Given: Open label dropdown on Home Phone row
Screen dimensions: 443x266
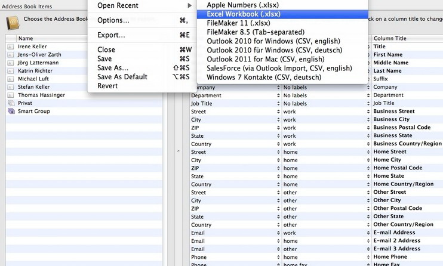Looking at the screenshot, I should (368, 257).
